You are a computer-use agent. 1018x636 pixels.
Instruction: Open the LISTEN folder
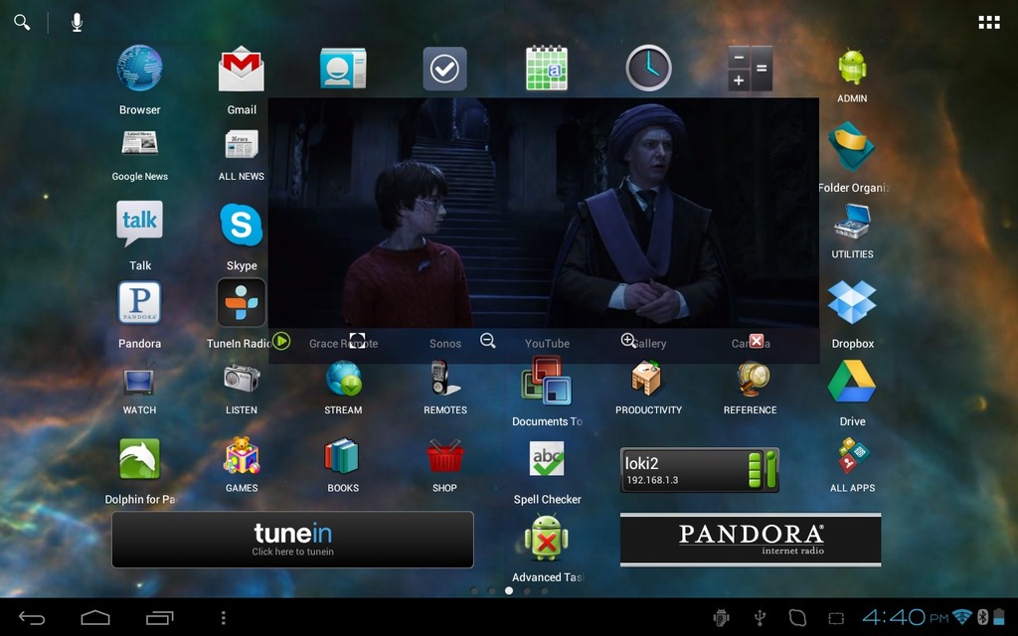pos(242,379)
